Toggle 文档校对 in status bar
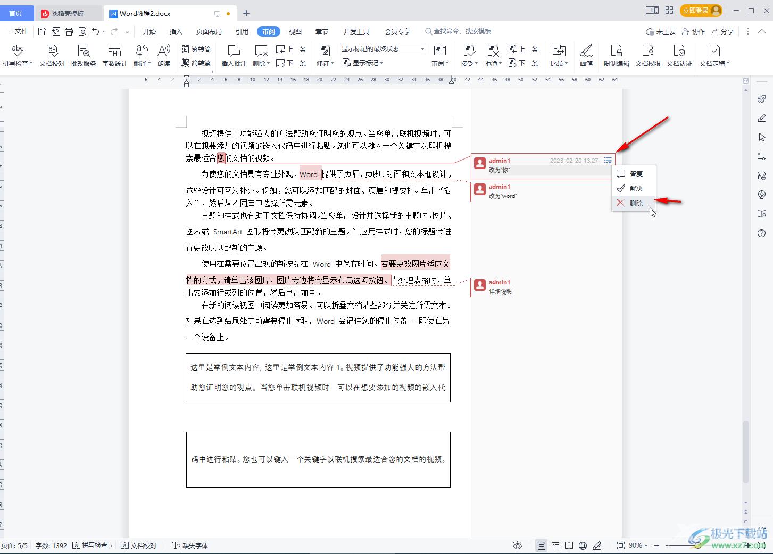The width and height of the screenshot is (773, 554). click(139, 545)
